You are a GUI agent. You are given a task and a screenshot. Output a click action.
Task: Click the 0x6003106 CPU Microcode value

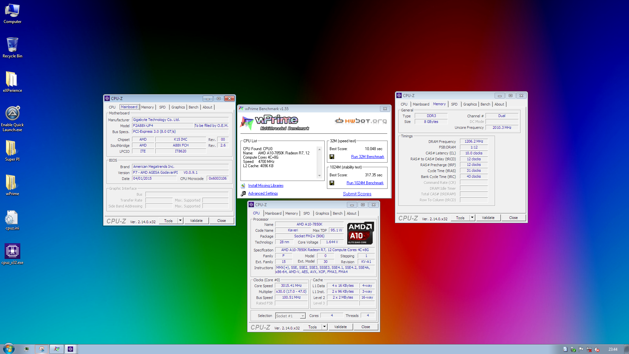click(218, 178)
